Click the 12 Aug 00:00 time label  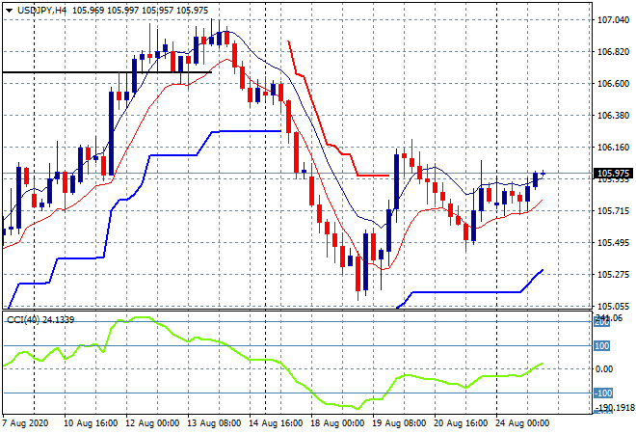pos(152,423)
